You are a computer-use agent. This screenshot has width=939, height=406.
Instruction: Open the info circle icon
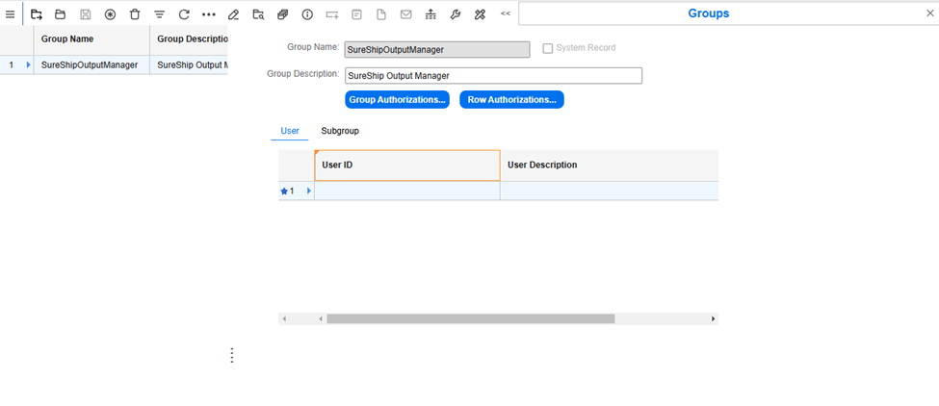(x=307, y=14)
